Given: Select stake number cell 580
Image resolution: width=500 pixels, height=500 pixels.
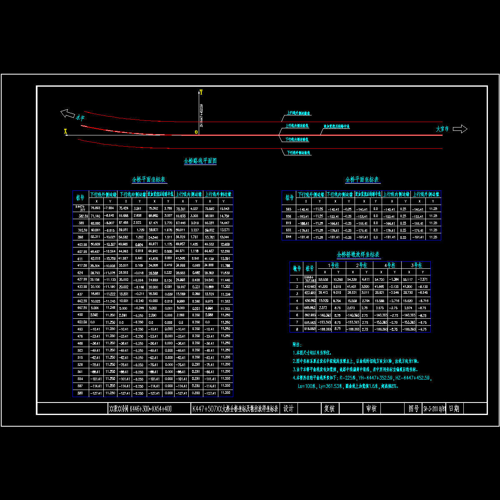Looking at the screenshot, I should (81, 393).
